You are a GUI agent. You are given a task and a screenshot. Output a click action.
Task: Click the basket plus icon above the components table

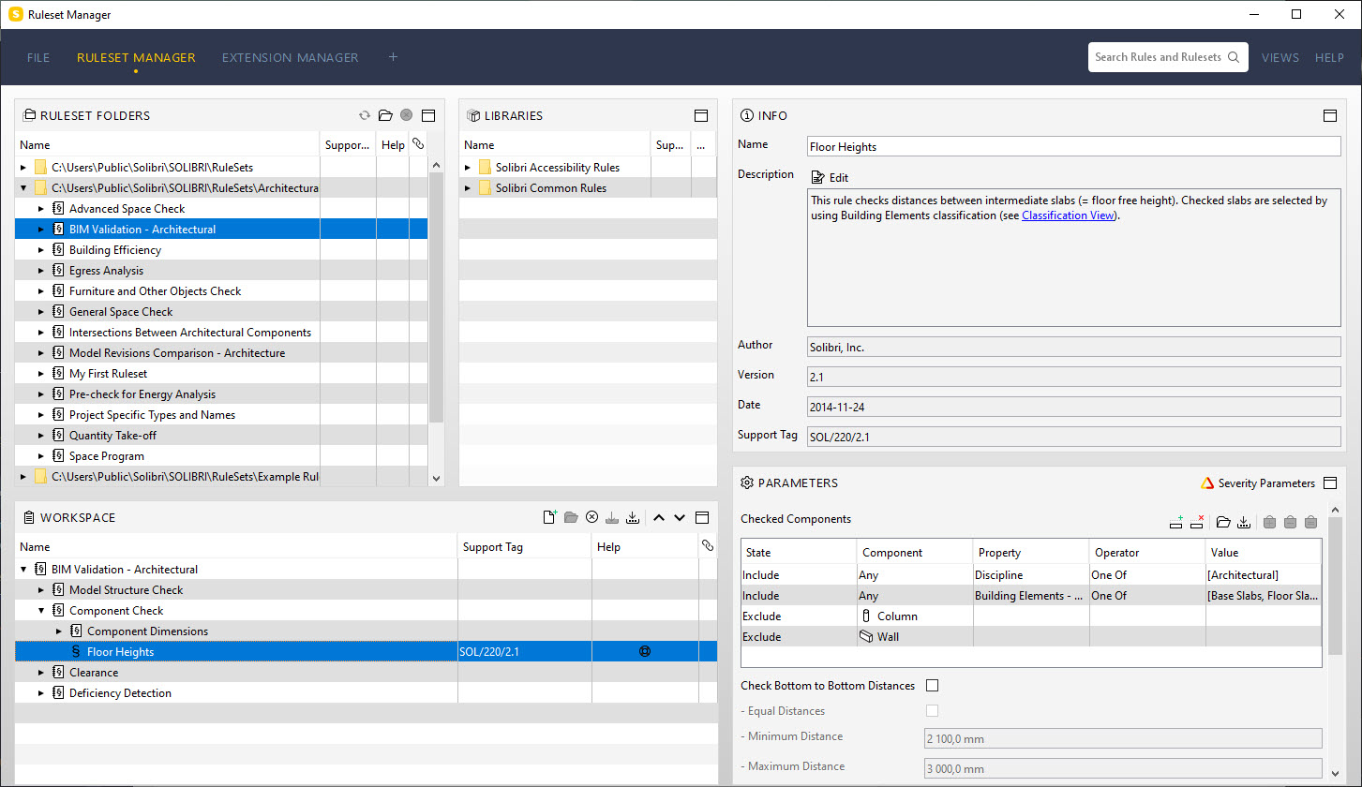click(x=1269, y=522)
